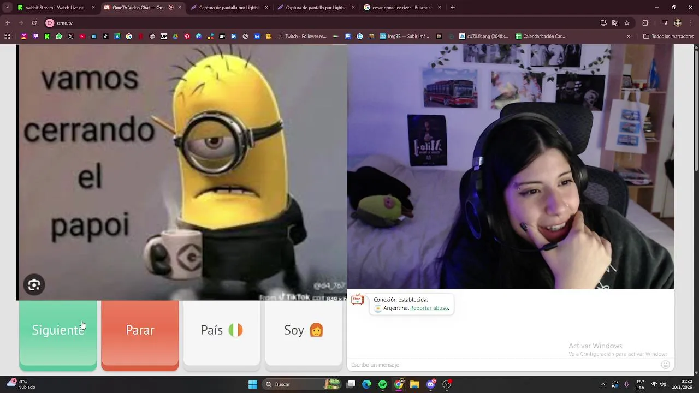
Task: Open the volume control in system tray
Action: point(663,384)
